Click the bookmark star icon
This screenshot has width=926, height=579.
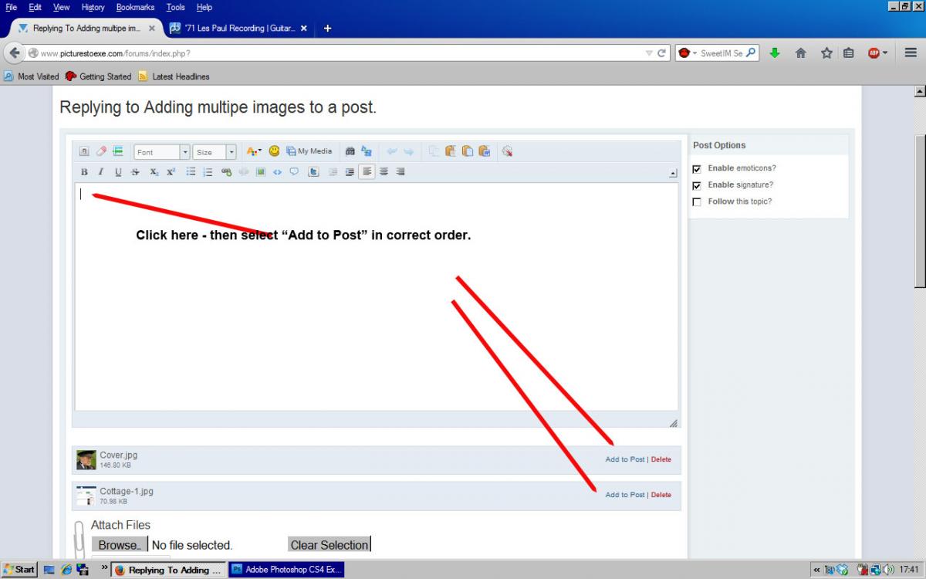[x=826, y=53]
